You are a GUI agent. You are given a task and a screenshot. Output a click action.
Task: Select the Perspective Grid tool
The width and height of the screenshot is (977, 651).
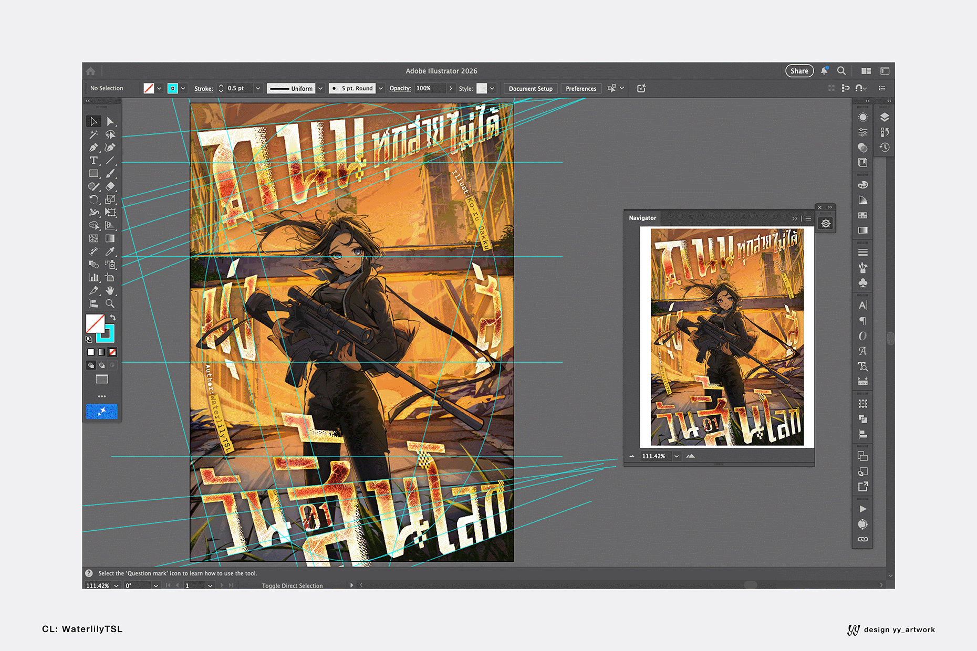tap(110, 225)
